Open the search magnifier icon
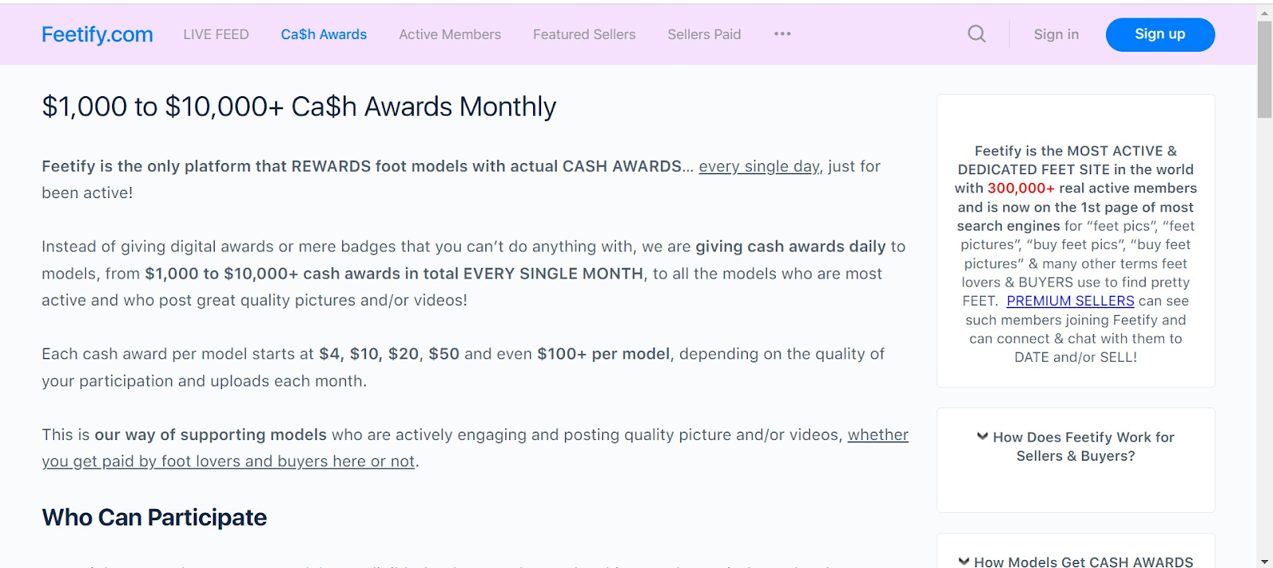Image resolution: width=1273 pixels, height=568 pixels. [976, 34]
